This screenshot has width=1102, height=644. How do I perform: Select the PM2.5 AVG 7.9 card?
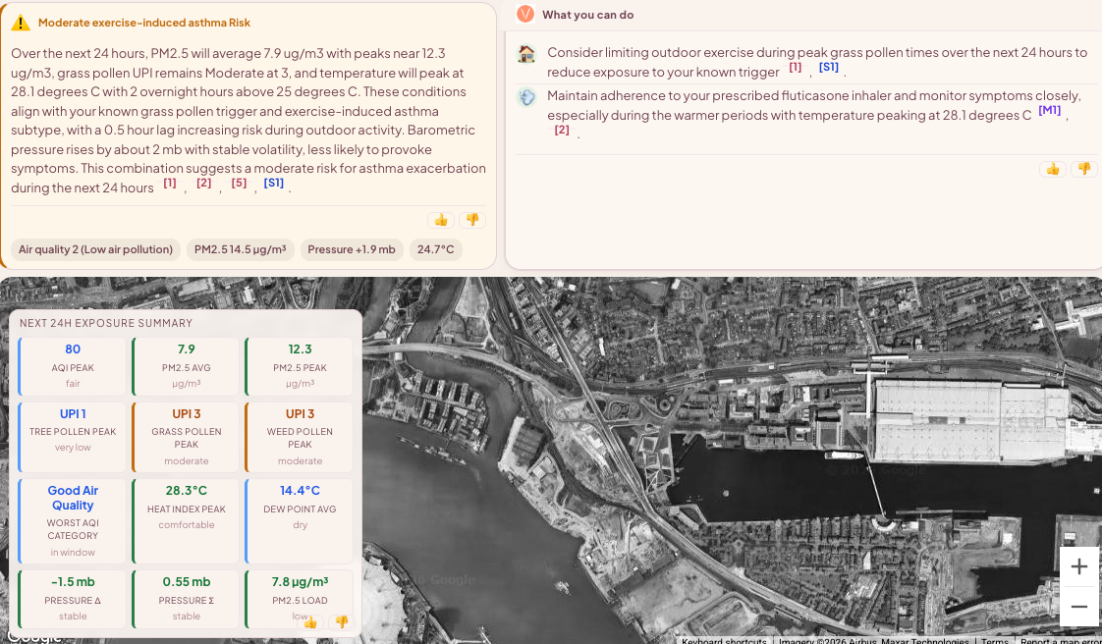(x=187, y=366)
